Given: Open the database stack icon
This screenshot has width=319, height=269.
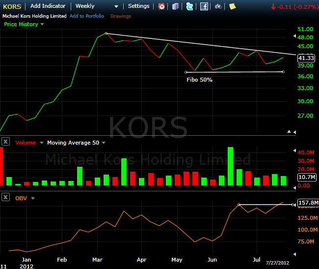Looking at the screenshot, I should click(175, 6).
